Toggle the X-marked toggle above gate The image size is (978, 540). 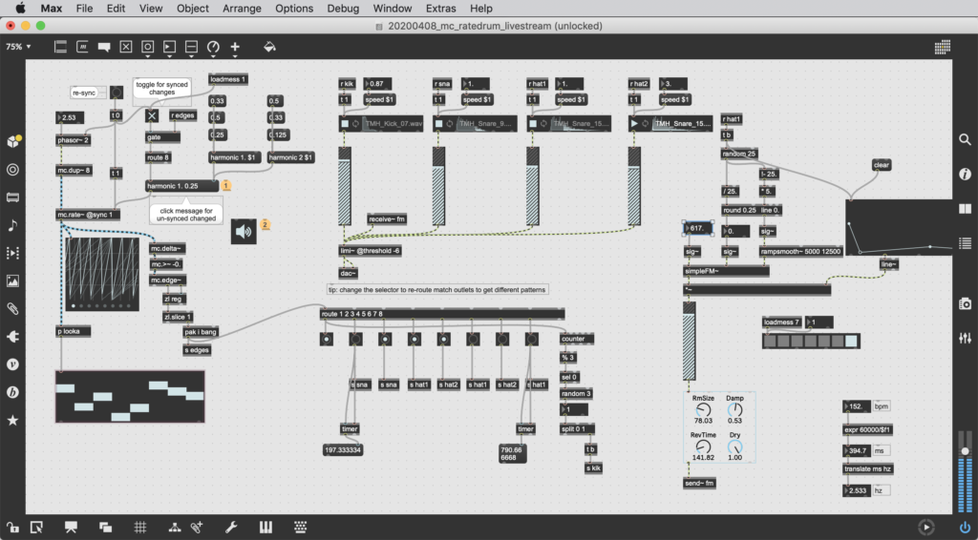click(152, 115)
